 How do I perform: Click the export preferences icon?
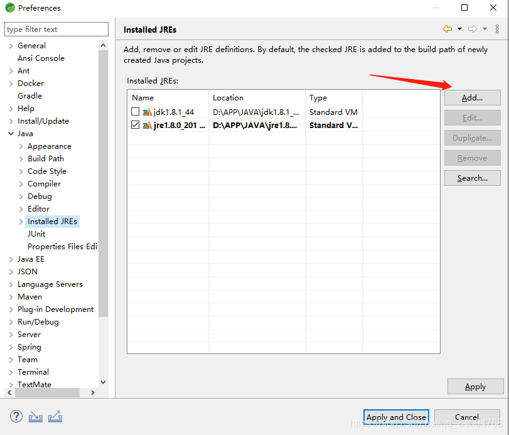(x=55, y=417)
